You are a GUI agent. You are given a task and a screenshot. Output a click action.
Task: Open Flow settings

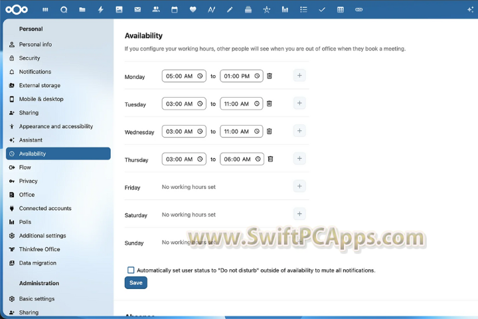(x=58, y=167)
